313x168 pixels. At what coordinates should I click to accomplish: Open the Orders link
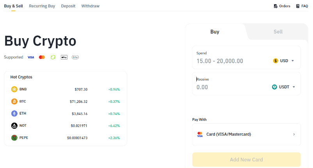tap(282, 6)
